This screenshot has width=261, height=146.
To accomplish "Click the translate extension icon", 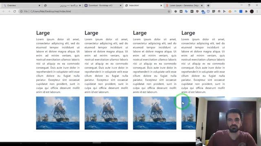I will point(186,11).
